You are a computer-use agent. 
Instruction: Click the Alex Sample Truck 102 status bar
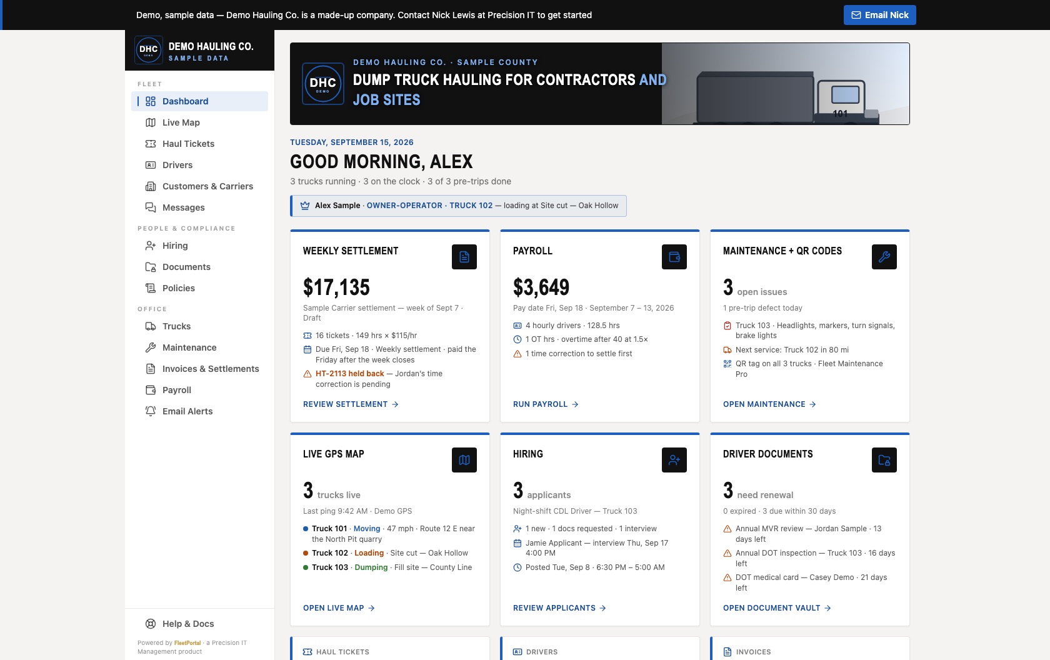click(x=459, y=206)
